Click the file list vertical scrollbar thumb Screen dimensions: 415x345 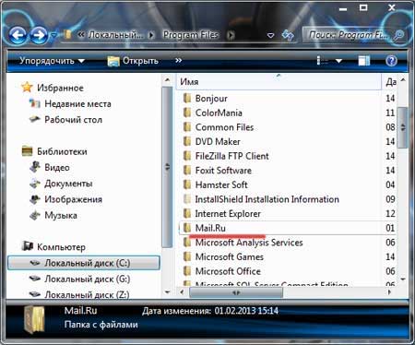[x=402, y=127]
